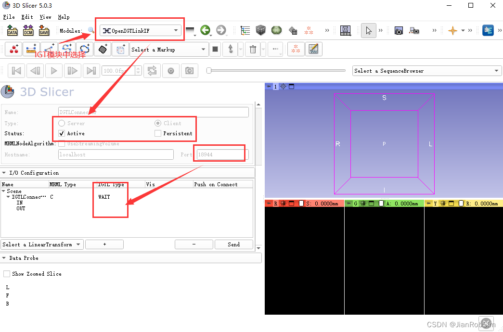Open the Select a SequenceBrowser dropdown
This screenshot has height=332, width=503.
coord(426,71)
